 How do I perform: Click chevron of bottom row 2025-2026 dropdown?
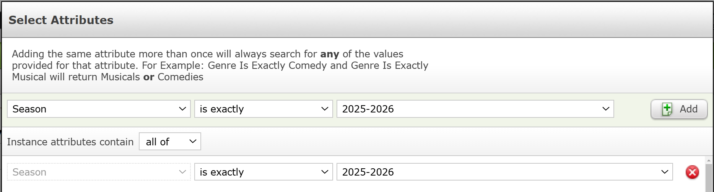click(x=665, y=172)
